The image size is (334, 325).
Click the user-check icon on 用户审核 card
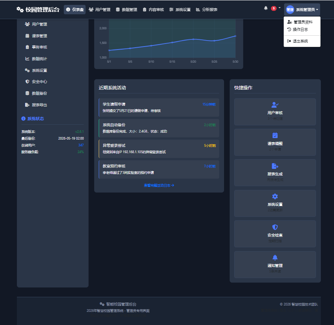(x=275, y=105)
